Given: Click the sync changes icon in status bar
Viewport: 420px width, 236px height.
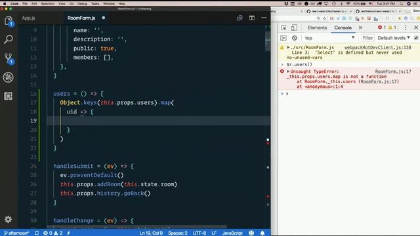Looking at the screenshot, I should click(x=37, y=233).
